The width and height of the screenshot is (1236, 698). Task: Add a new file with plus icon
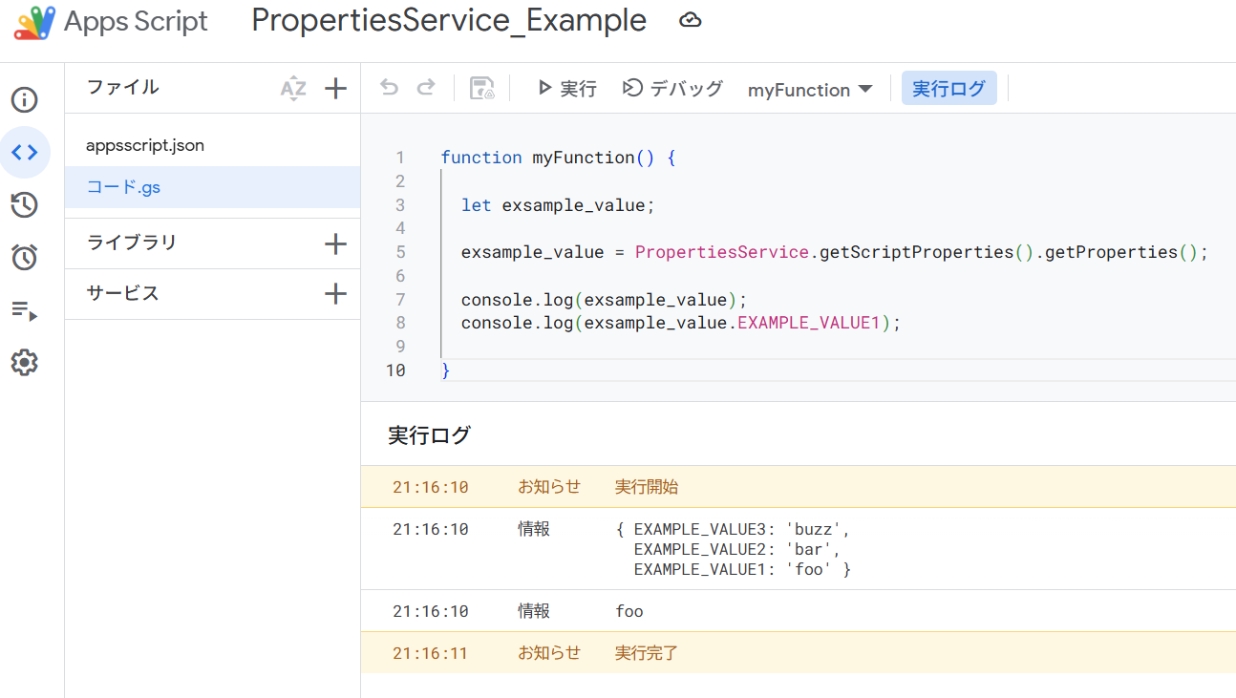point(335,89)
